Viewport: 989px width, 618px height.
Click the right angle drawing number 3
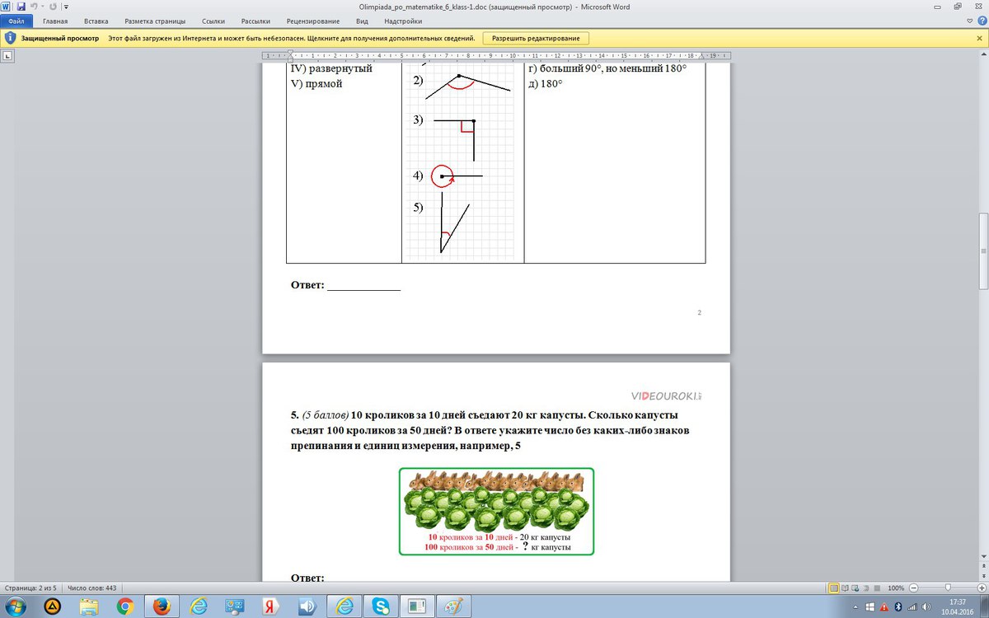pos(455,140)
